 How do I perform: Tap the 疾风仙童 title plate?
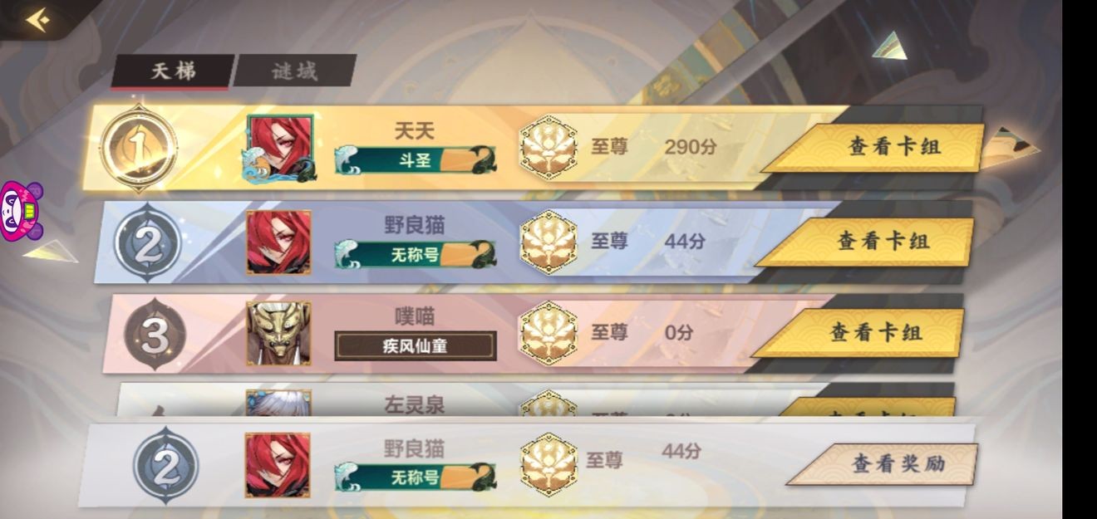coord(416,346)
